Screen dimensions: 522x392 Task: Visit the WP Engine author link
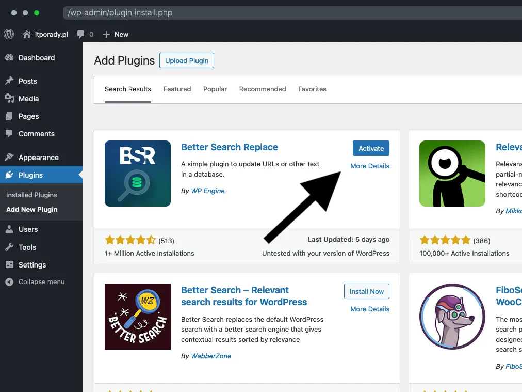(207, 191)
